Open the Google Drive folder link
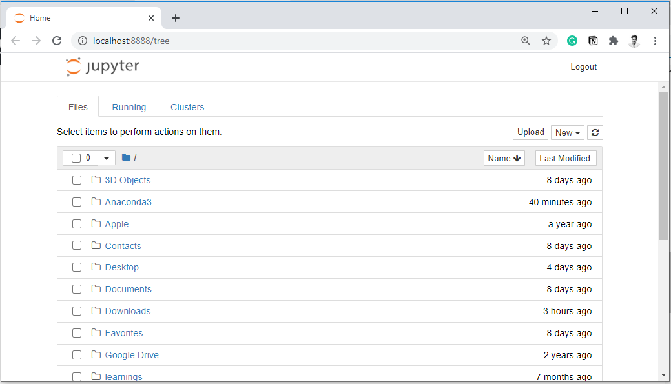This screenshot has height=384, width=671. pos(132,355)
